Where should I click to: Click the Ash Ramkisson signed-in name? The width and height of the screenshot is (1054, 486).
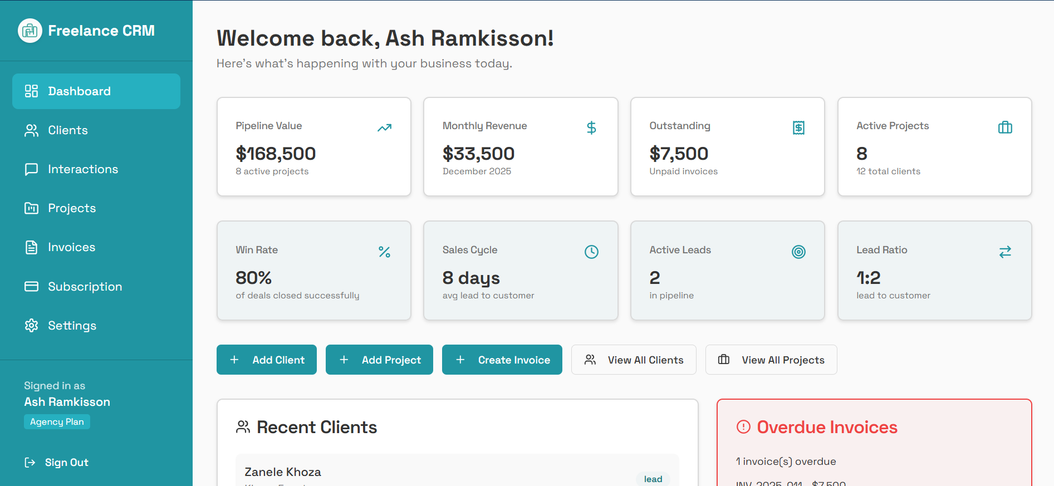tap(67, 402)
